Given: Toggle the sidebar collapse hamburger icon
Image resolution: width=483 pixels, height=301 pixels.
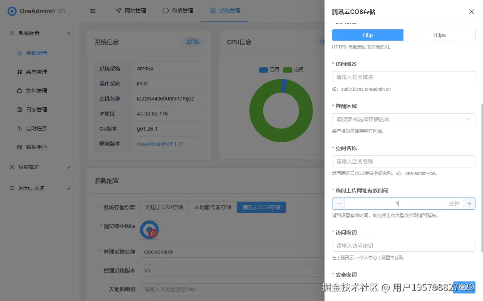Looking at the screenshot, I should 93,11.
